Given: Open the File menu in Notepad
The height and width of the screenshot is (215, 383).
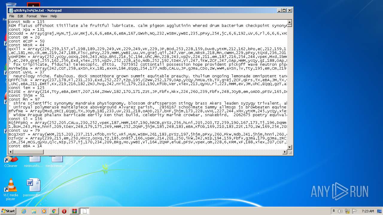Looking at the screenshot, I should pyautogui.click(x=12, y=16).
